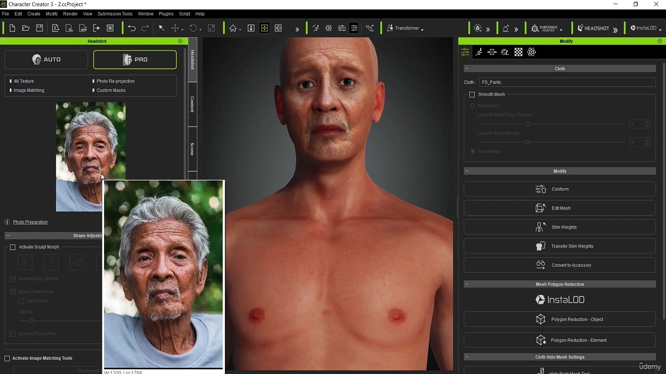Collapse the Cloth section

coord(467,69)
